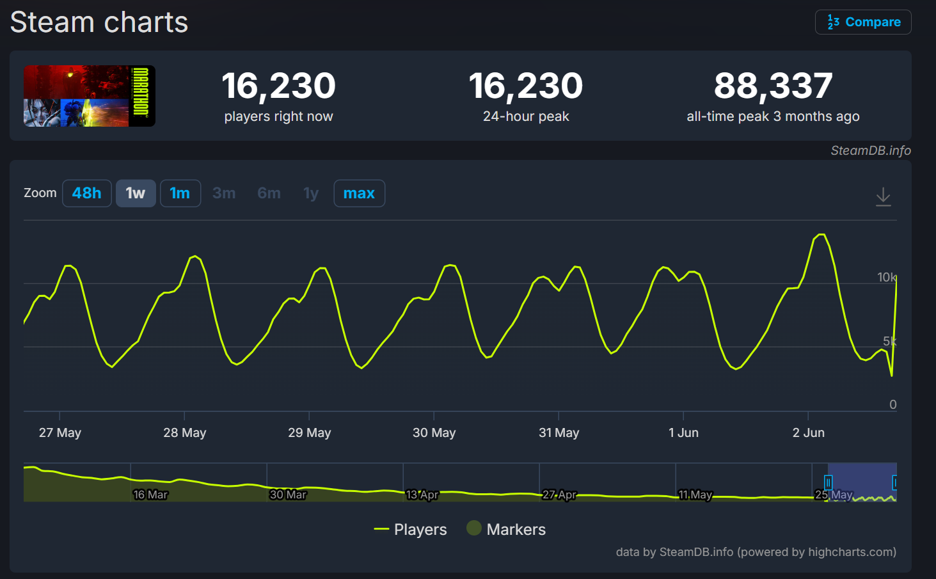Click the 27 Apr navigator label
This screenshot has height=579, width=936.
(560, 495)
